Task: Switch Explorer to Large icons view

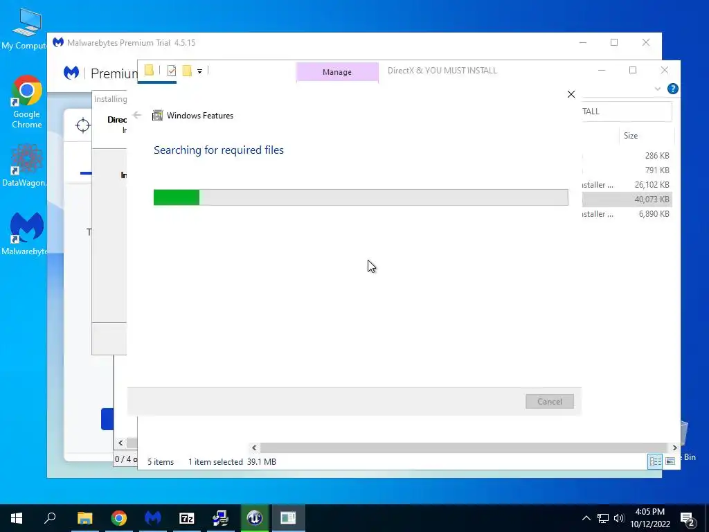Action: 670,461
